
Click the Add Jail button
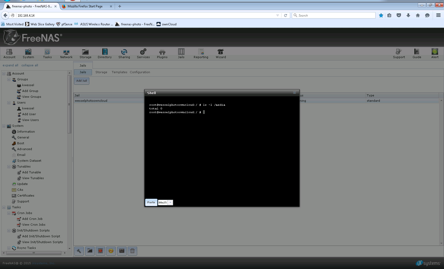(82, 81)
